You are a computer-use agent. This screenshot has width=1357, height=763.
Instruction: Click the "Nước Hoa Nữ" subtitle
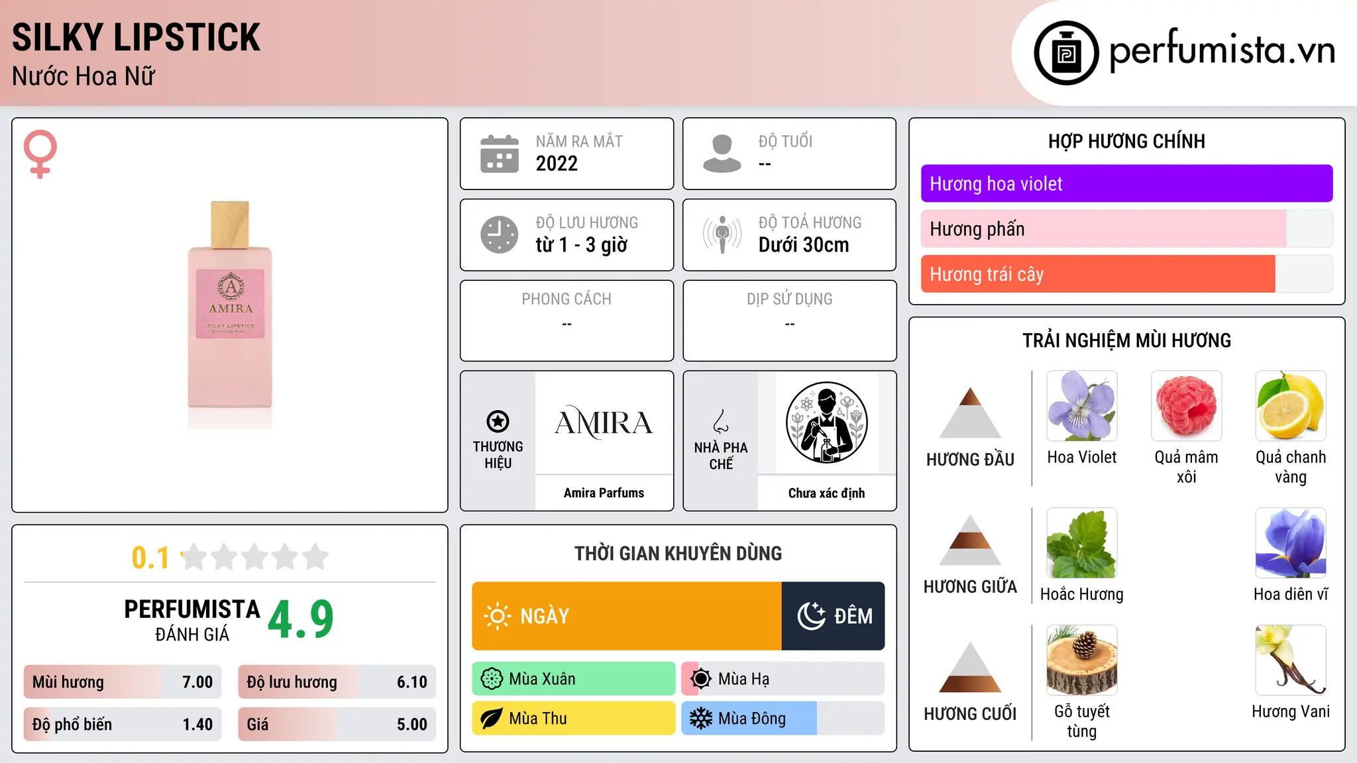coord(83,76)
